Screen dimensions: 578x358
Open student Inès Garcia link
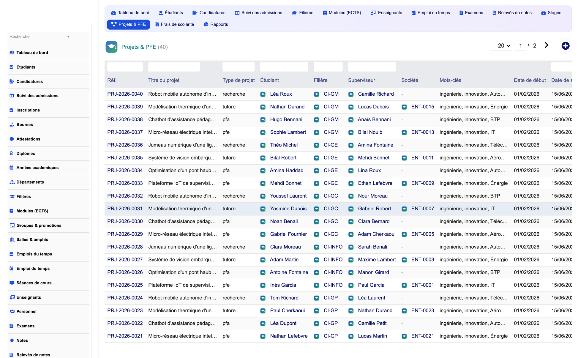(283, 285)
